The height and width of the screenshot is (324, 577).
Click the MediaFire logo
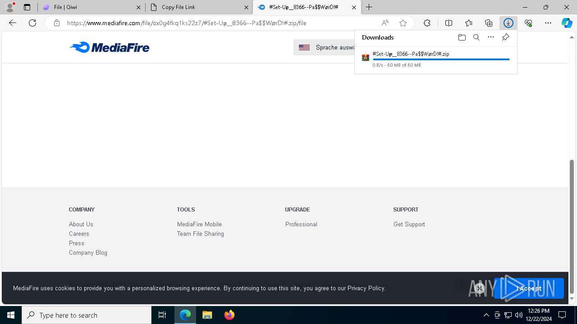110,47
